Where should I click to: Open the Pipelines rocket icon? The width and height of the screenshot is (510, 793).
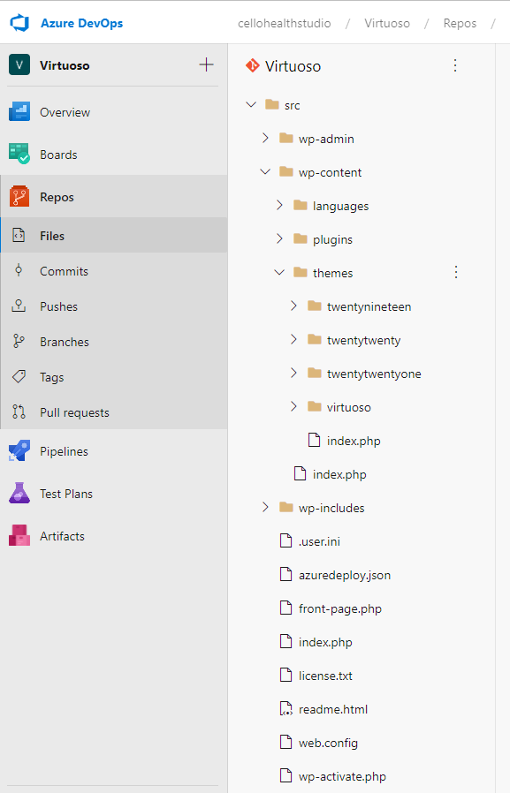[x=19, y=450]
